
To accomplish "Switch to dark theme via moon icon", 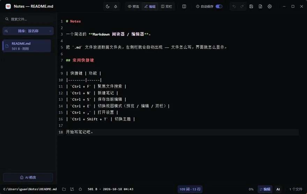I will (107, 7).
